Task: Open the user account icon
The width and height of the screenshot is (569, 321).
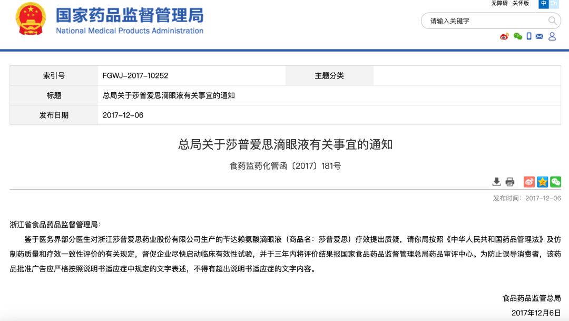Action: tap(552, 36)
